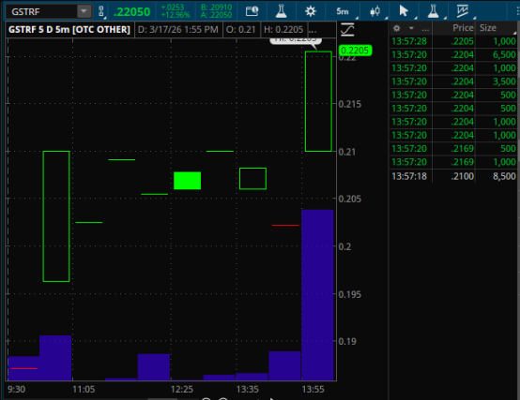Viewport: 520px width, 400px height.
Task: Select the trade row with size 3,500
Action: tap(453, 81)
